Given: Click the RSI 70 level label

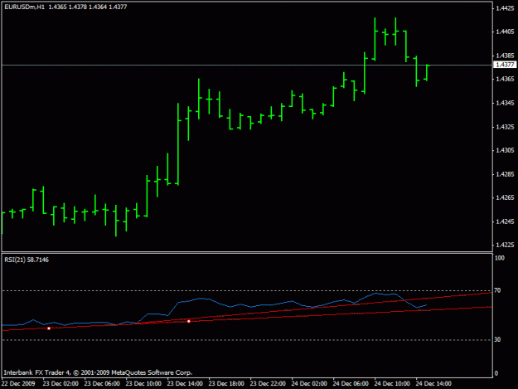Looking at the screenshot, I should [x=497, y=290].
